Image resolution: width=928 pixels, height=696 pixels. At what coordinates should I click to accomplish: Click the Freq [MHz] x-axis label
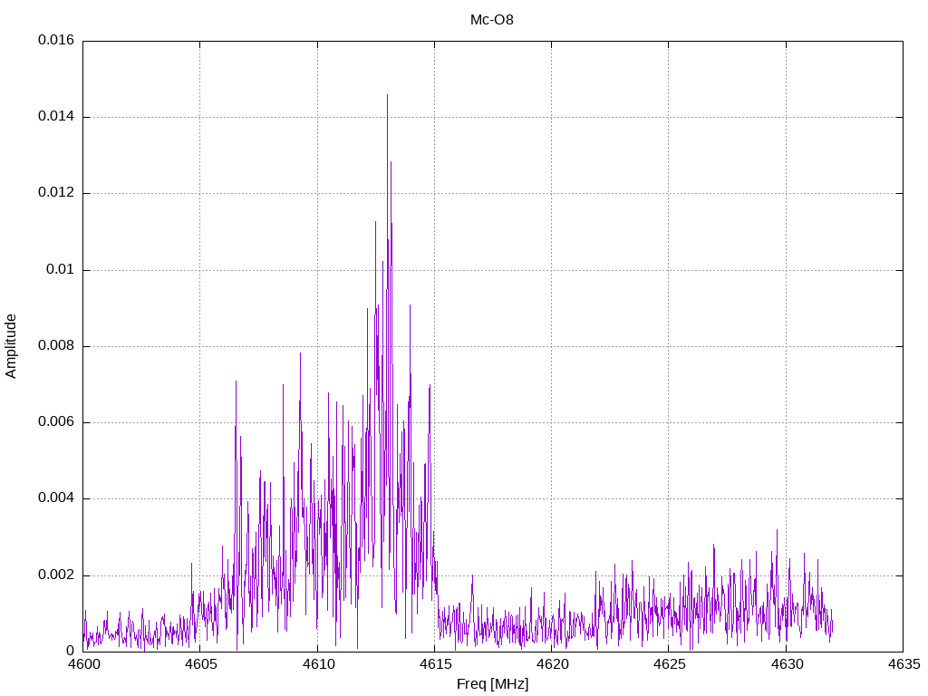point(492,683)
